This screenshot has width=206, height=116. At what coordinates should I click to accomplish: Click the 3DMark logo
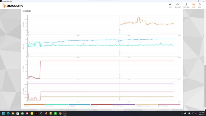tap(13, 5)
